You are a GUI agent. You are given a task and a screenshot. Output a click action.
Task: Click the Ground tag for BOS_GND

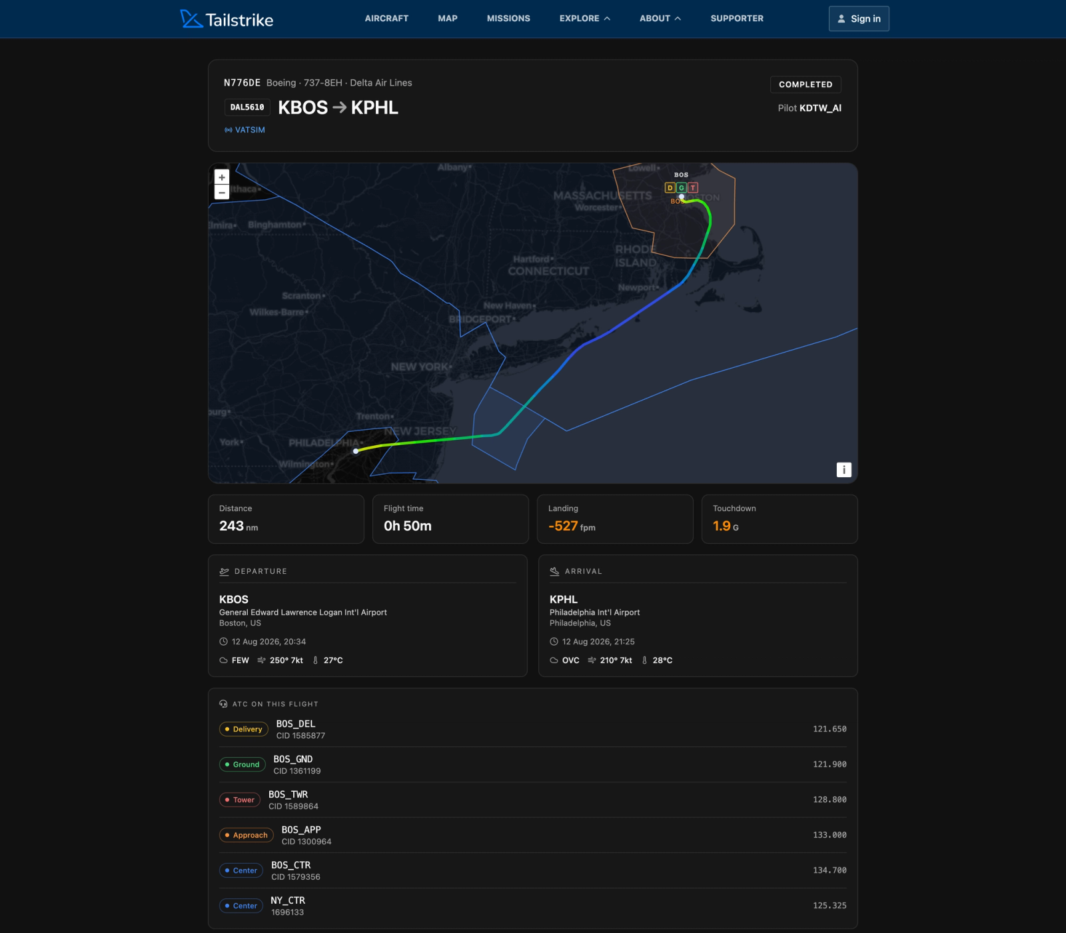(243, 764)
